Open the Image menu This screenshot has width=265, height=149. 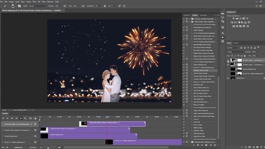[x=11, y=2]
